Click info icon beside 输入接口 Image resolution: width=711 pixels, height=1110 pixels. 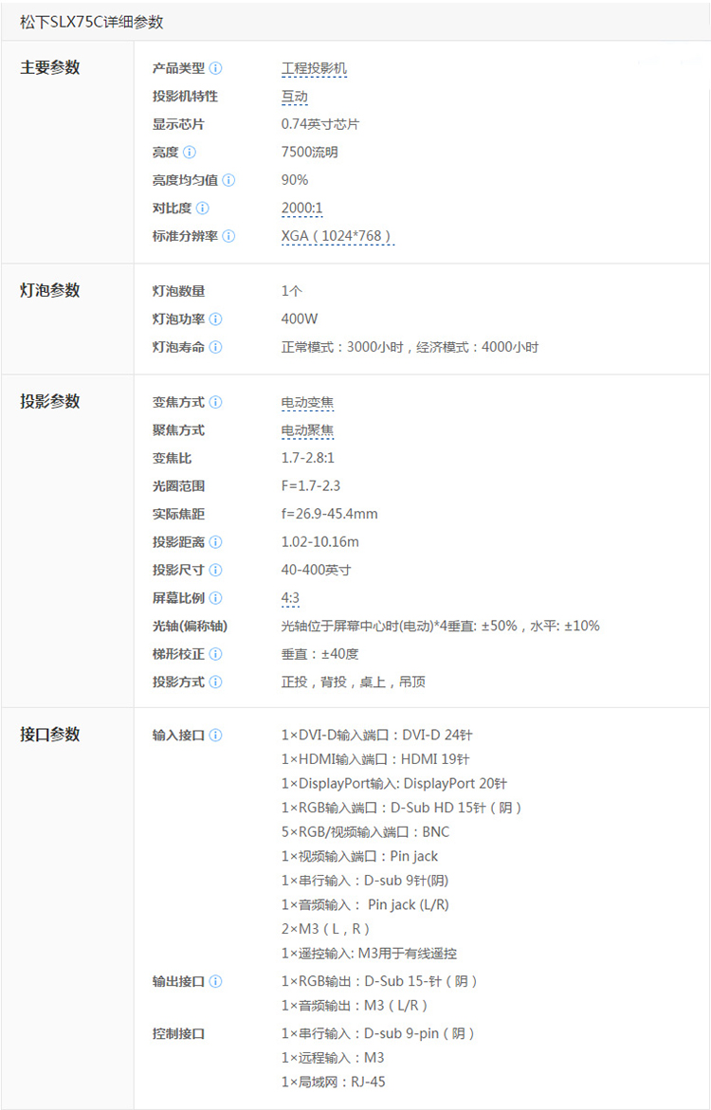tap(215, 736)
